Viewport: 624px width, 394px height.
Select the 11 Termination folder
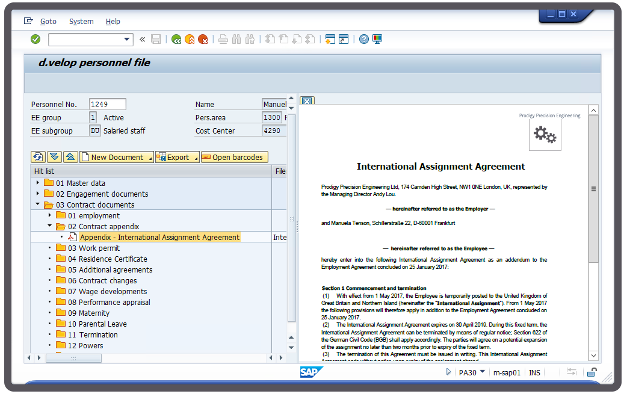coord(93,334)
